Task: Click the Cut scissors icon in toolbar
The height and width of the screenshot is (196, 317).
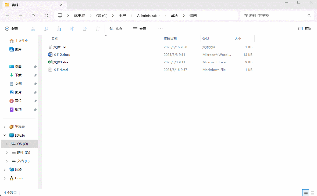Action: coord(33,29)
